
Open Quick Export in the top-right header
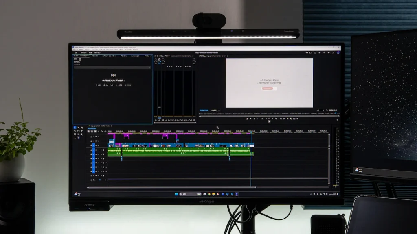(315, 52)
